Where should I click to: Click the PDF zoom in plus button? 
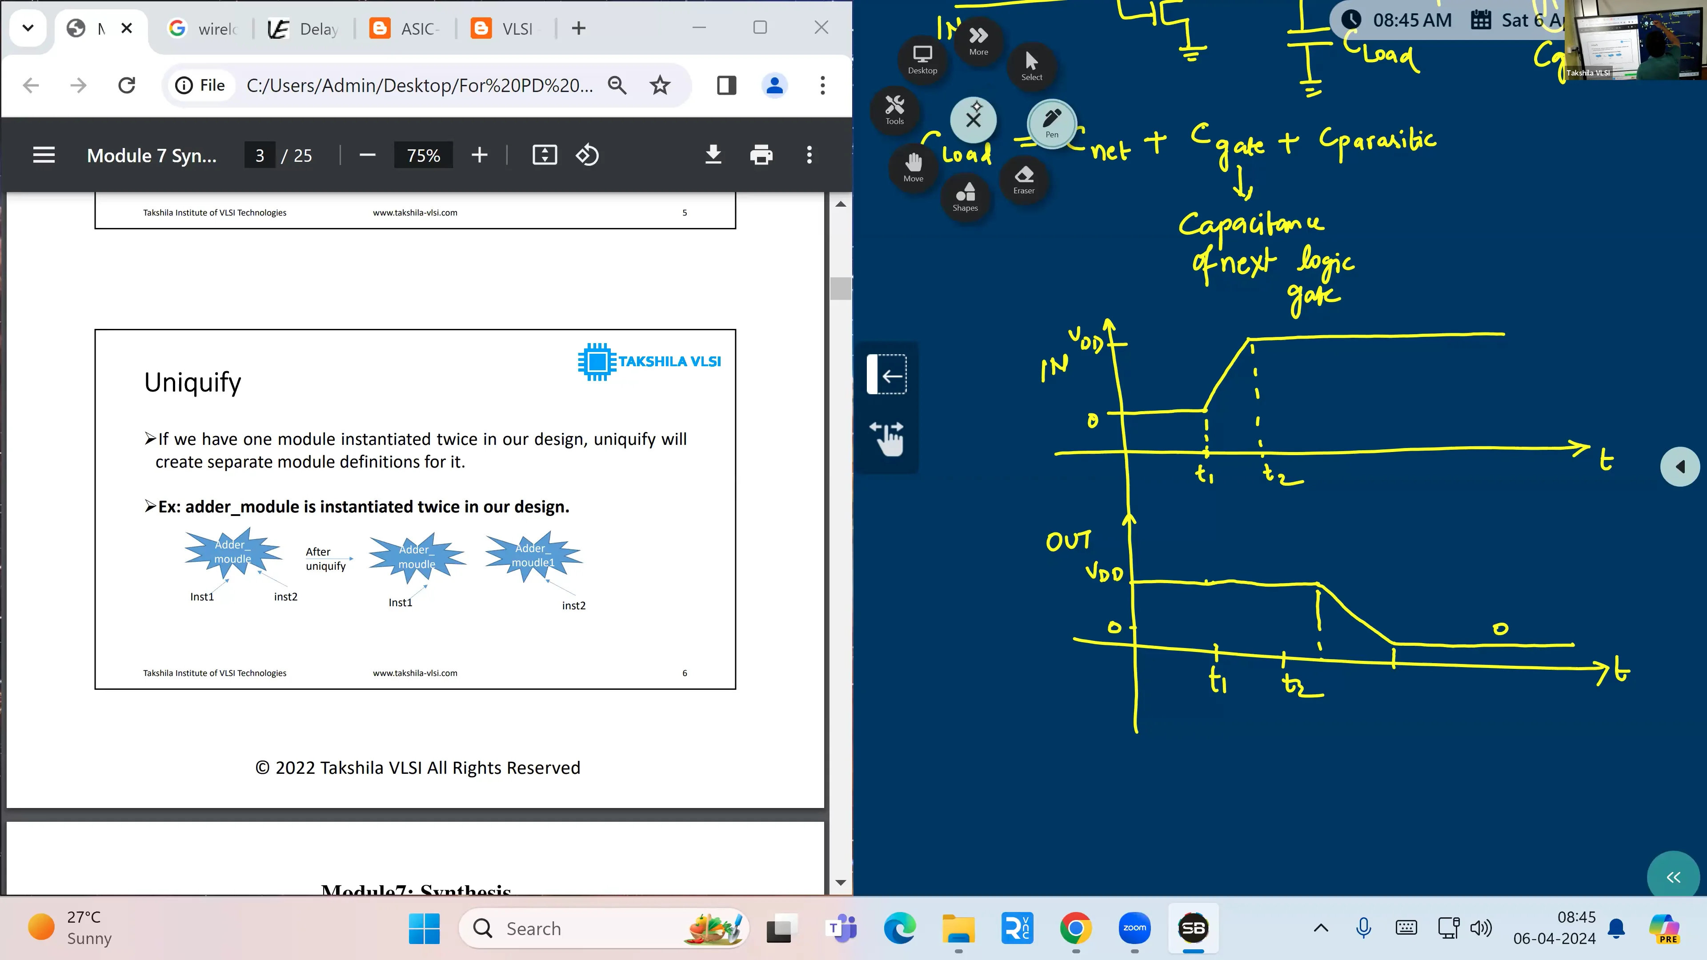479,155
